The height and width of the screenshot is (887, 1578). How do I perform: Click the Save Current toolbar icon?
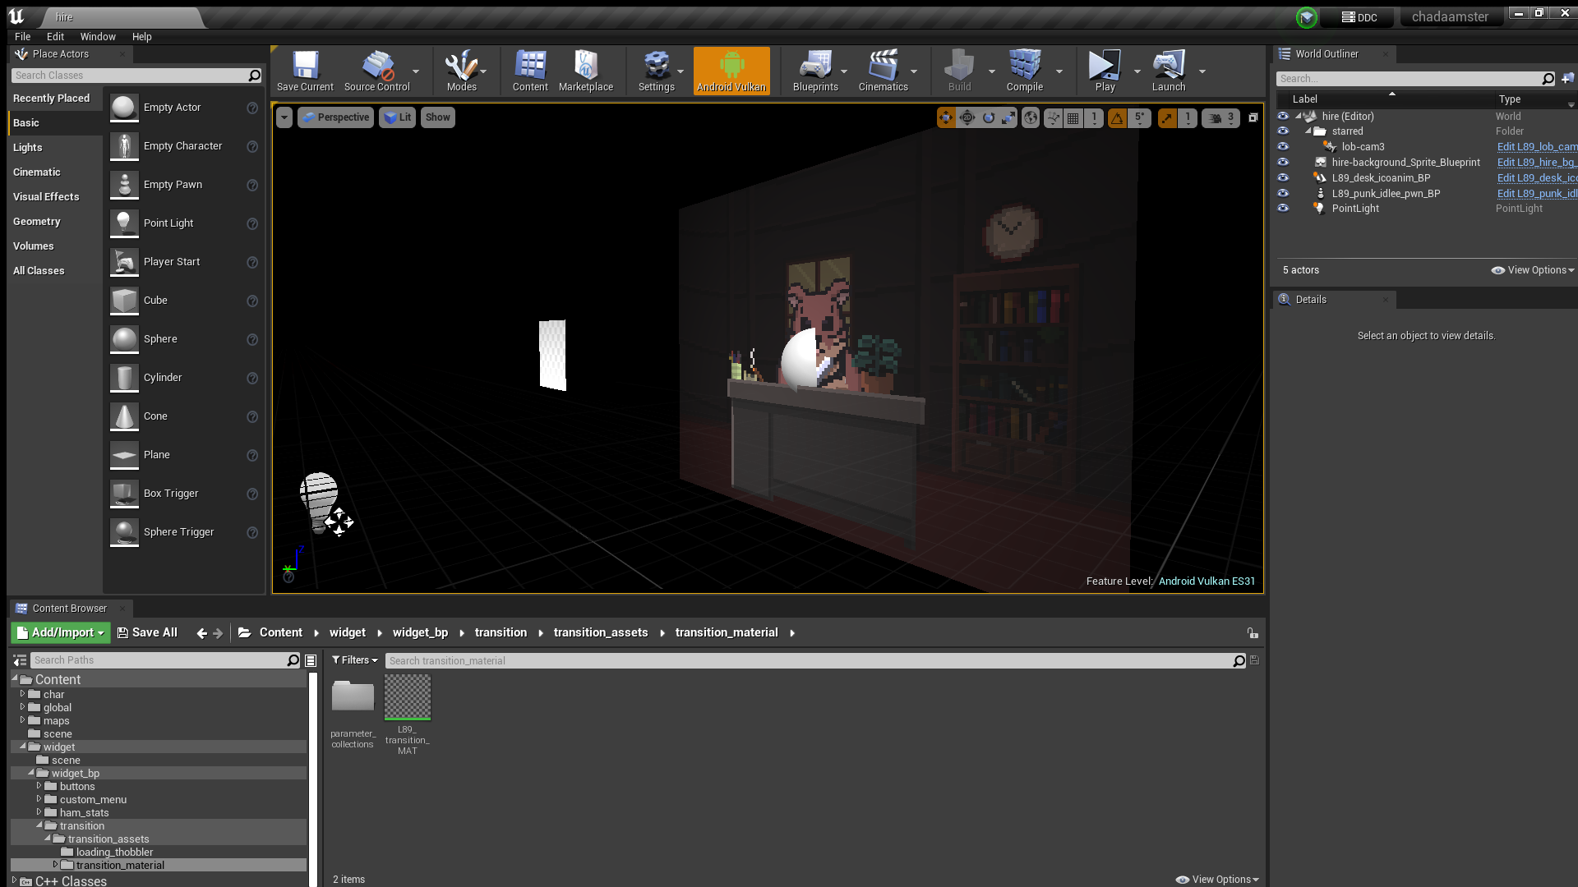click(305, 67)
